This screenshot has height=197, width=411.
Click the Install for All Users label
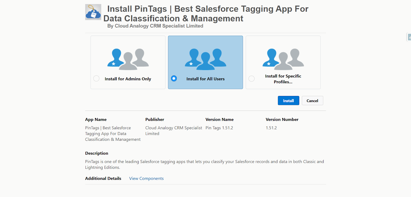point(205,79)
